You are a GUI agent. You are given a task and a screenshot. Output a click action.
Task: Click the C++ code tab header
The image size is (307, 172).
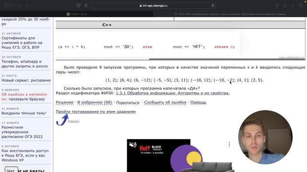click(x=107, y=25)
